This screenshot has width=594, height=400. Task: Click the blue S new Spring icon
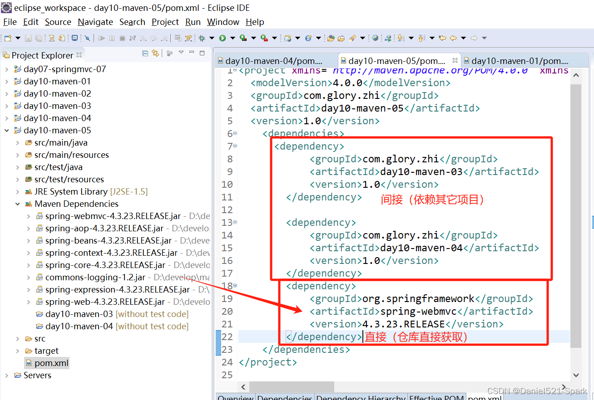[x=308, y=38]
